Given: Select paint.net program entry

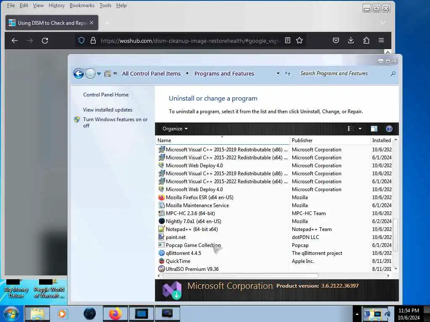Looking at the screenshot, I should (x=176, y=237).
